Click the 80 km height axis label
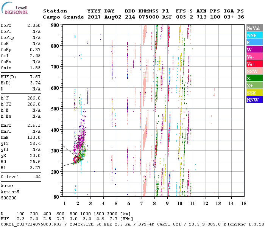The image size is (265, 227). click(x=56, y=197)
